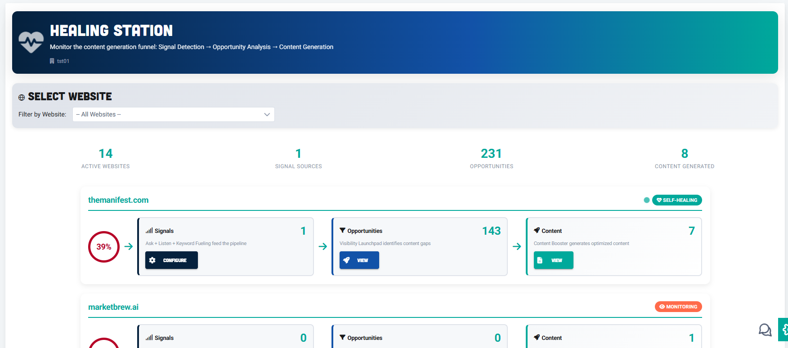Click the signal bars icon in themanifest.com Signals
Viewport: 788px width, 348px height.
point(149,231)
